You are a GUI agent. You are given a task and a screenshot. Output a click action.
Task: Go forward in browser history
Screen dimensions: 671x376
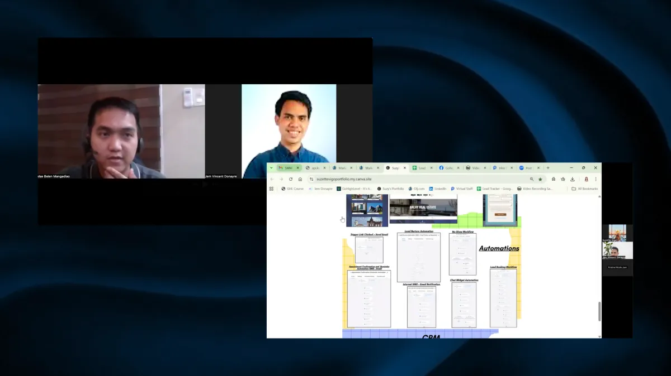pyautogui.click(x=281, y=179)
